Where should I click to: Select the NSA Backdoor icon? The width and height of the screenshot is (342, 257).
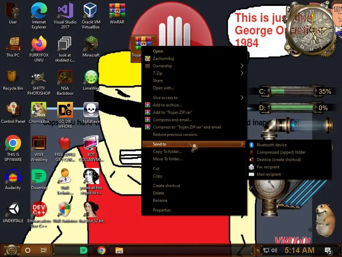coord(65,82)
